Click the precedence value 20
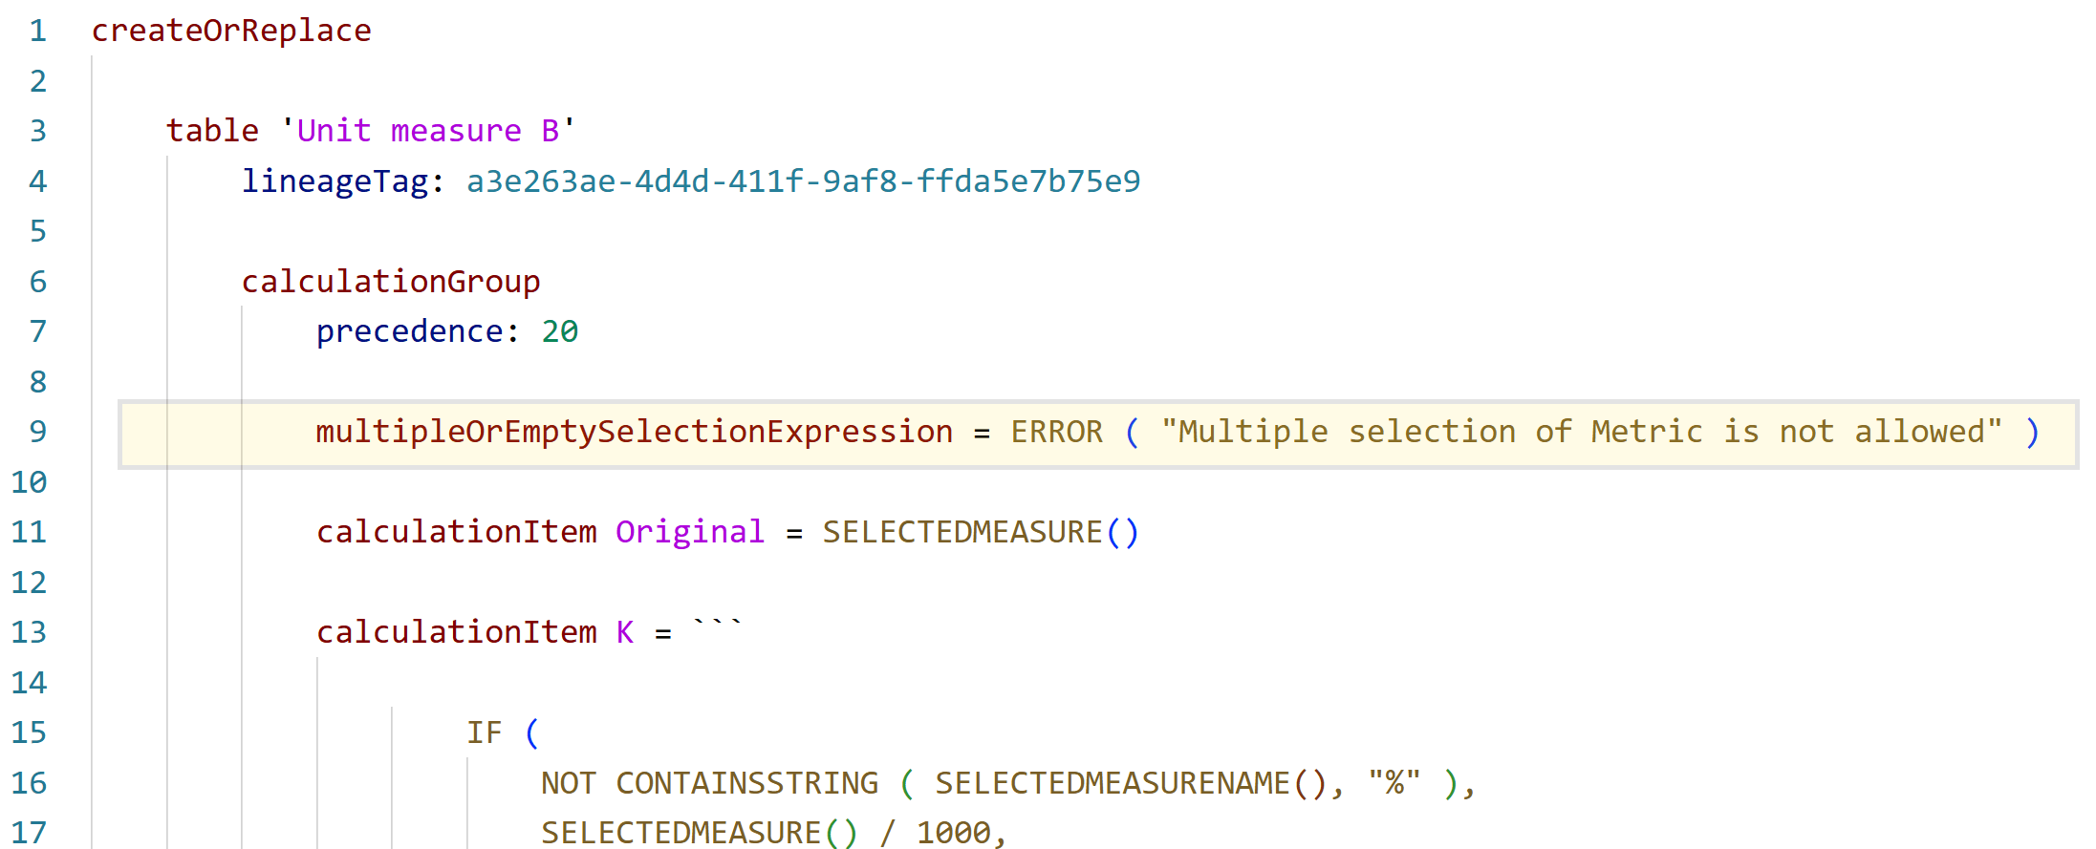This screenshot has width=2096, height=849. [x=560, y=331]
